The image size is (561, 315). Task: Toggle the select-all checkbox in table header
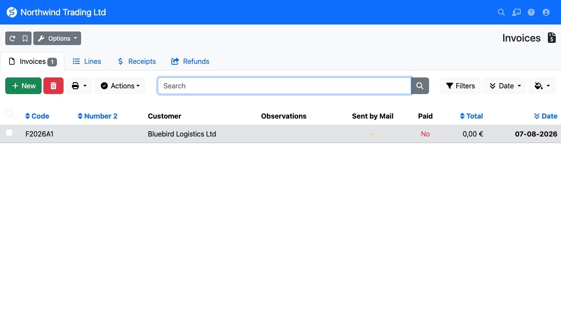tap(9, 114)
